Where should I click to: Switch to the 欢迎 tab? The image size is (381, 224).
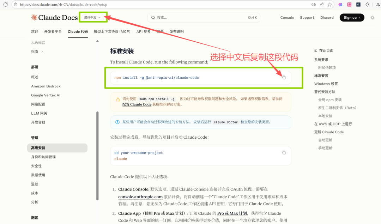[35, 32]
